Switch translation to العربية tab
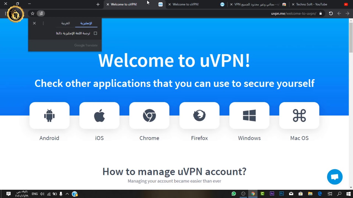Screen dimensions: 353x198 click(x=65, y=23)
